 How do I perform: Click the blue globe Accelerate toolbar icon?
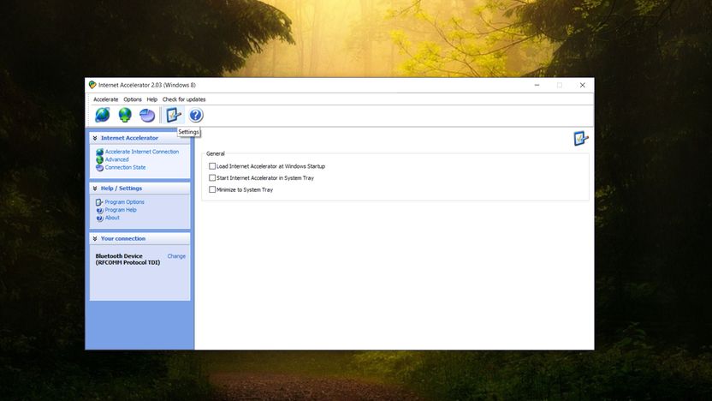pos(103,115)
